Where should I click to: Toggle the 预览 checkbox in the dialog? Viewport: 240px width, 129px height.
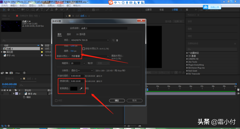tap(56, 101)
